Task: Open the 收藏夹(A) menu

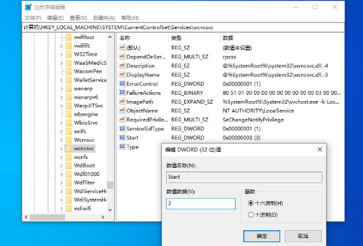Action: tap(104, 18)
